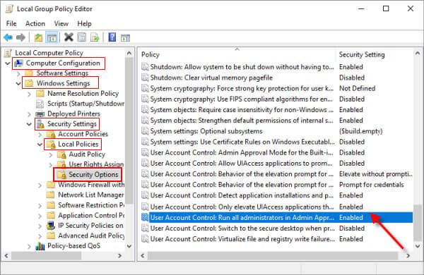The height and width of the screenshot is (275, 424).
Task: Click the Computer Configuration computer icon
Action: 19,63
